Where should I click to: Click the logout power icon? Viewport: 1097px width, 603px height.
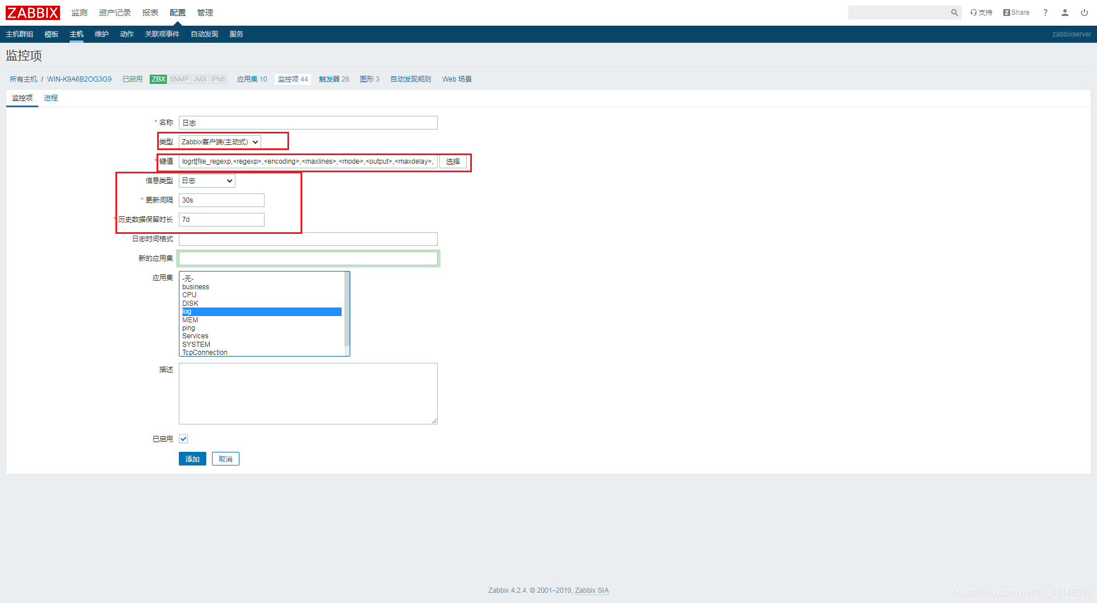(1084, 13)
